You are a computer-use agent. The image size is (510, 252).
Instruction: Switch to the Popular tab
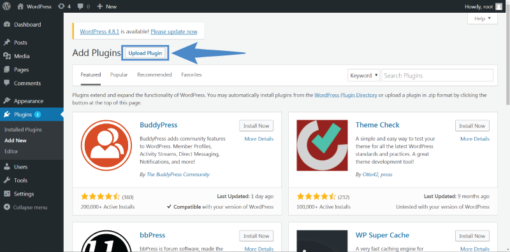119,74
